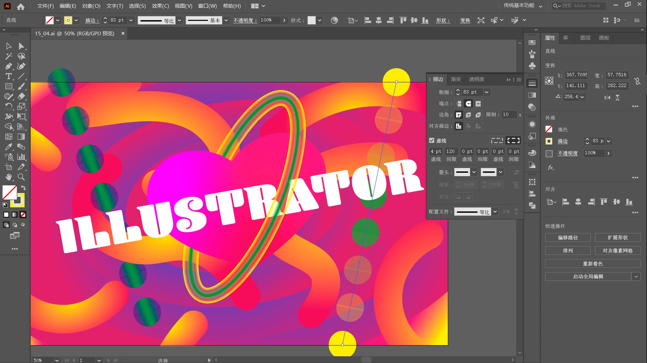This screenshot has height=363, width=647.
Task: Click the fill color swatch in 外观
Action: [x=549, y=129]
